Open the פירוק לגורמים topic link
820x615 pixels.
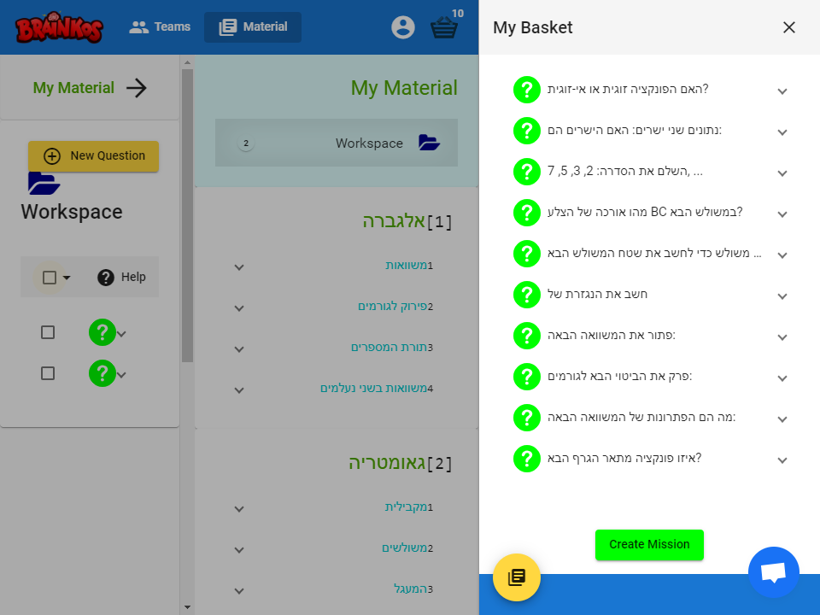(392, 306)
